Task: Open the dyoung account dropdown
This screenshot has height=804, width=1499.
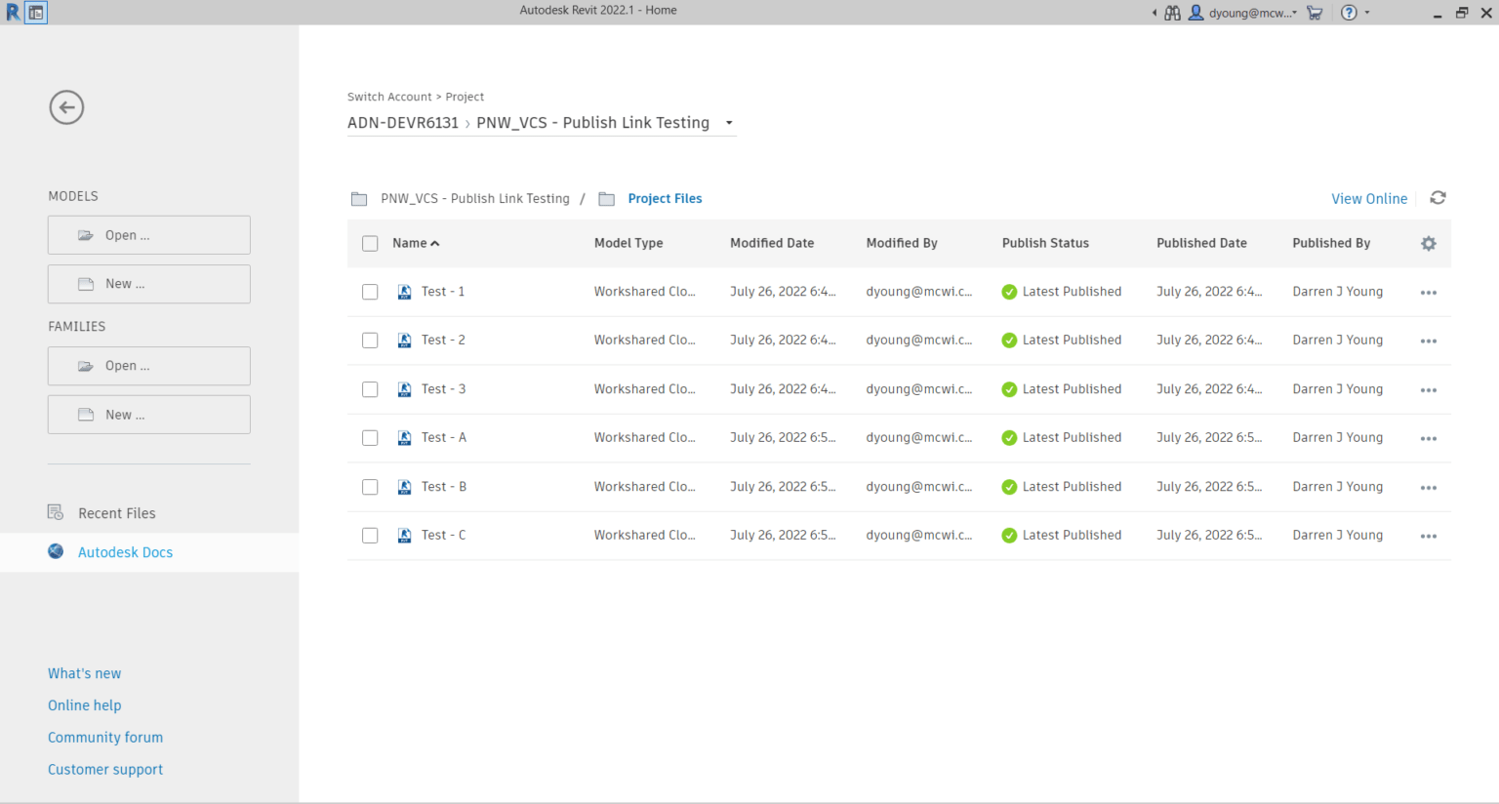Action: tap(1251, 13)
